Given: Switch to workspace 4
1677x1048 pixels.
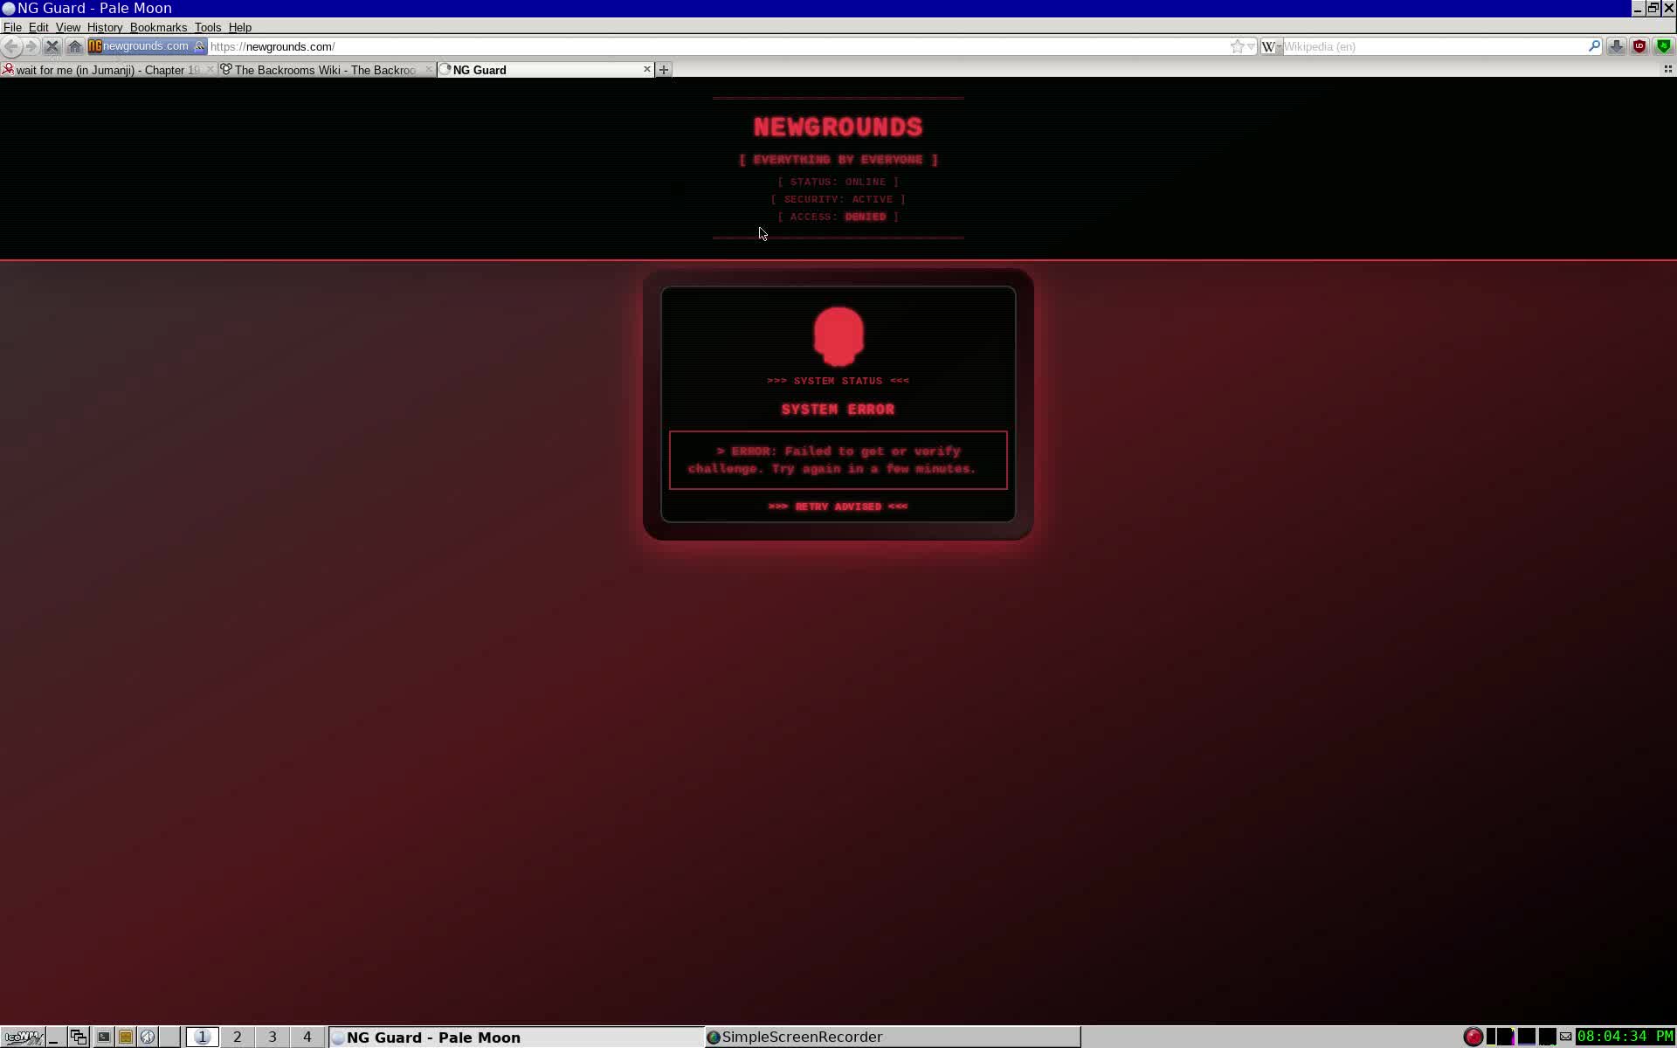Looking at the screenshot, I should (307, 1037).
